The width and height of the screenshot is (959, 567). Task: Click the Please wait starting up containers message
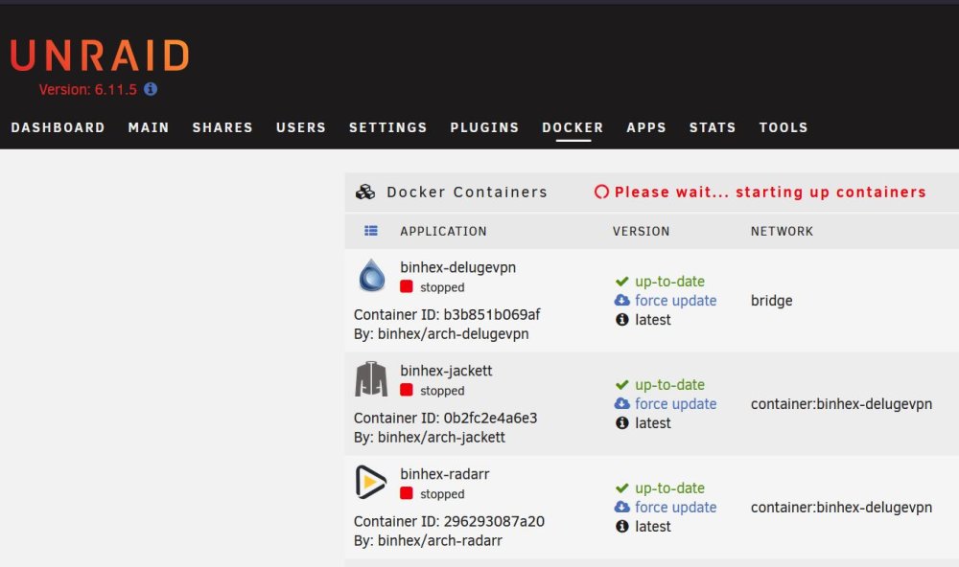[770, 192]
